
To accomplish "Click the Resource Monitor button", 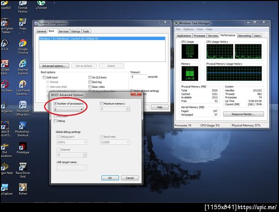I will (243, 114).
